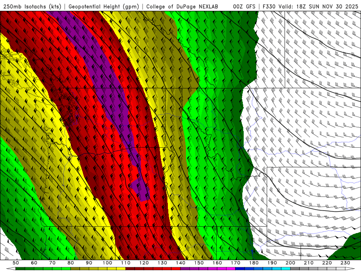Select the darkest gray swatch in color bar
The width and height of the screenshot is (361, 271).
tap(295, 268)
